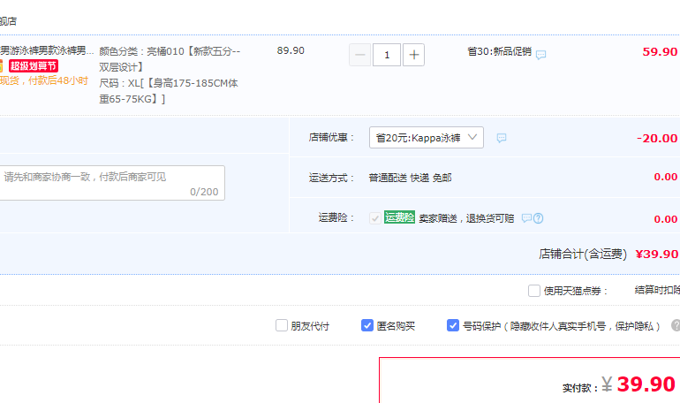Uncheck 号码保护 checkbox
This screenshot has width=680, height=403.
pyautogui.click(x=453, y=325)
